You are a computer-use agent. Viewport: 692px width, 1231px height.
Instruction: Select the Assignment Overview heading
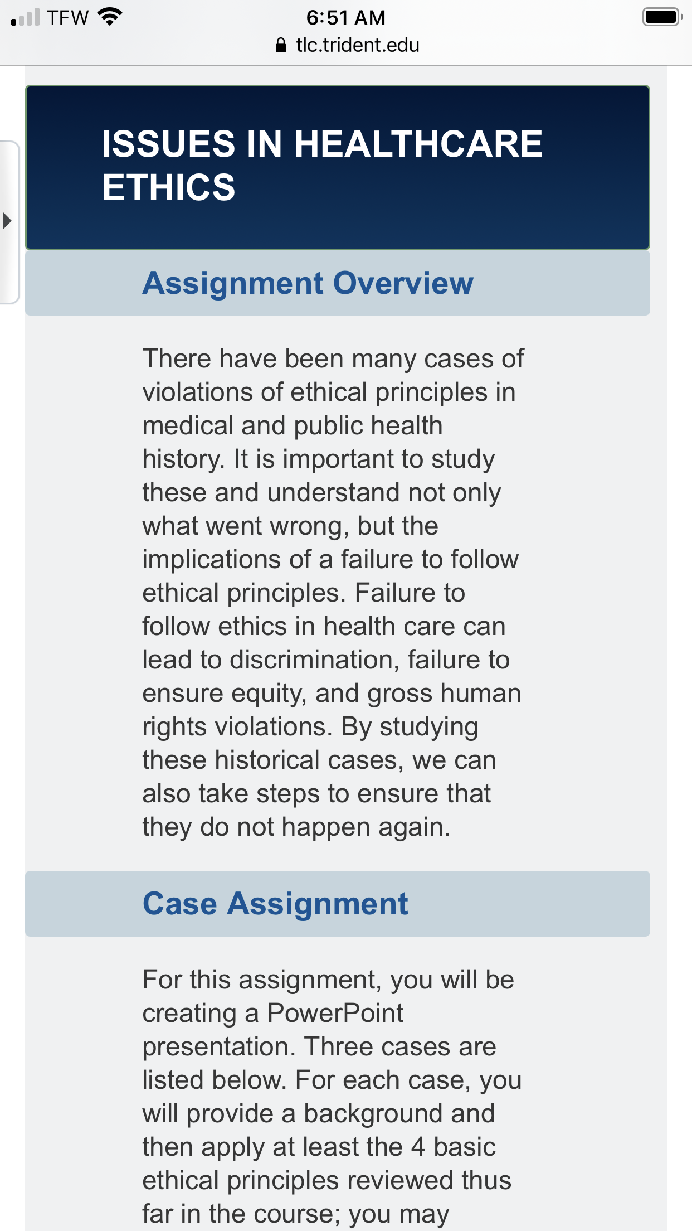point(308,283)
